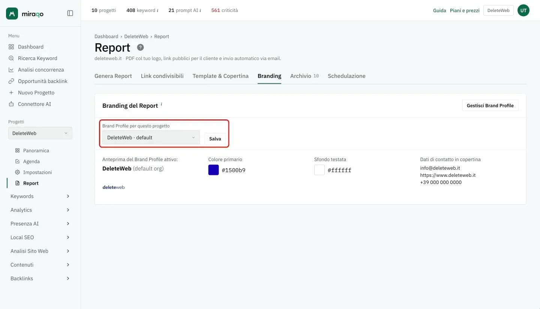Click the DeleteWeb organization button in the header
Viewport: 540px width, 309px height.
pos(498,11)
